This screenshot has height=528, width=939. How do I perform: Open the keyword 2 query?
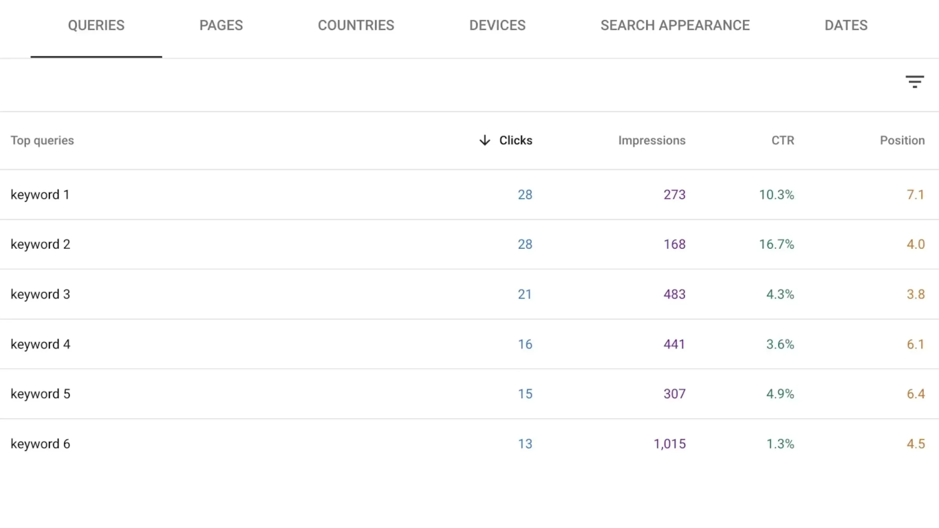point(40,244)
